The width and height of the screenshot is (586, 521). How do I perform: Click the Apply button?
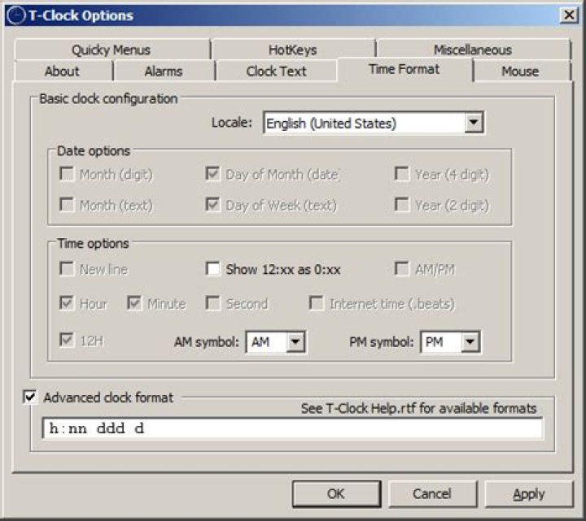529,494
